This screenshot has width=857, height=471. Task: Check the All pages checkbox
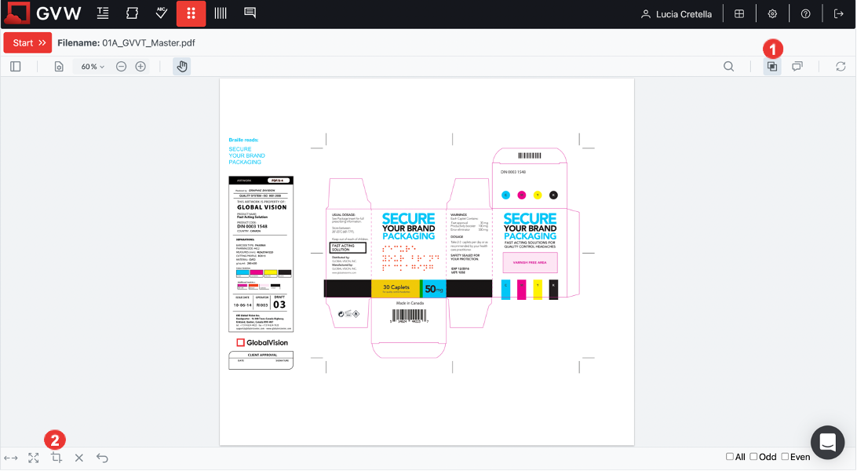pyautogui.click(x=730, y=457)
